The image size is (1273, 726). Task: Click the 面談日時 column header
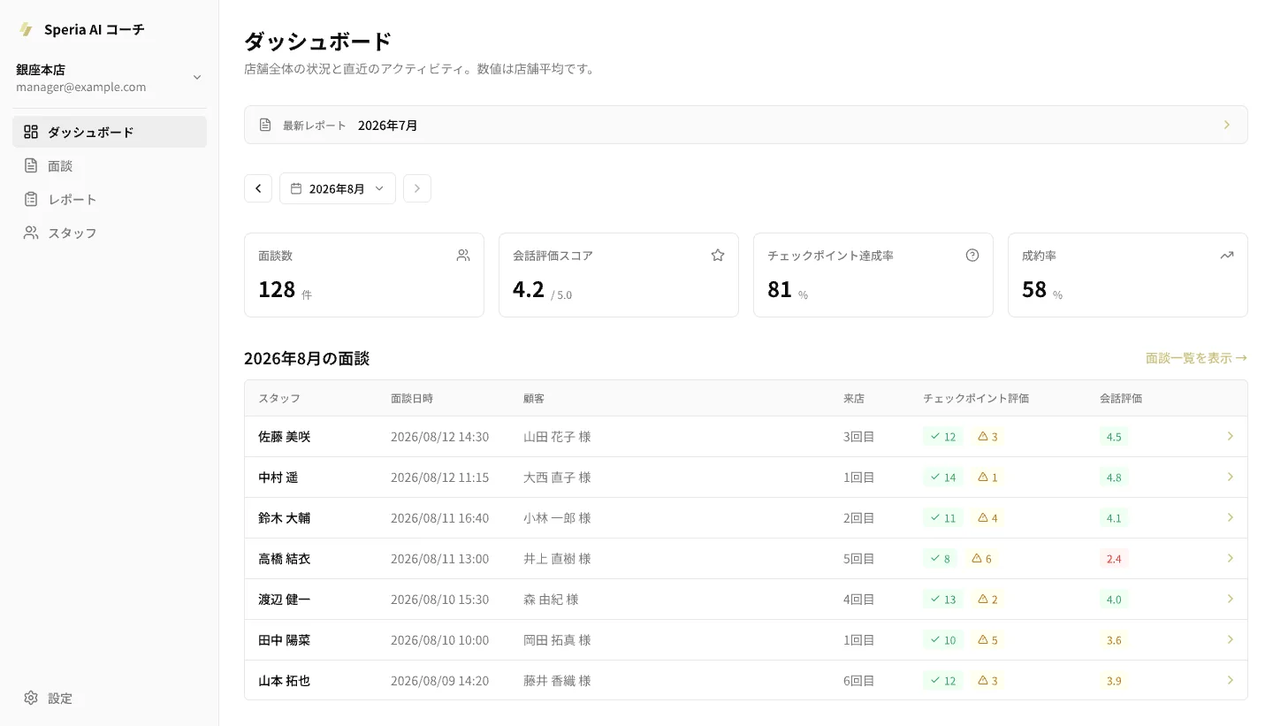[412, 398]
